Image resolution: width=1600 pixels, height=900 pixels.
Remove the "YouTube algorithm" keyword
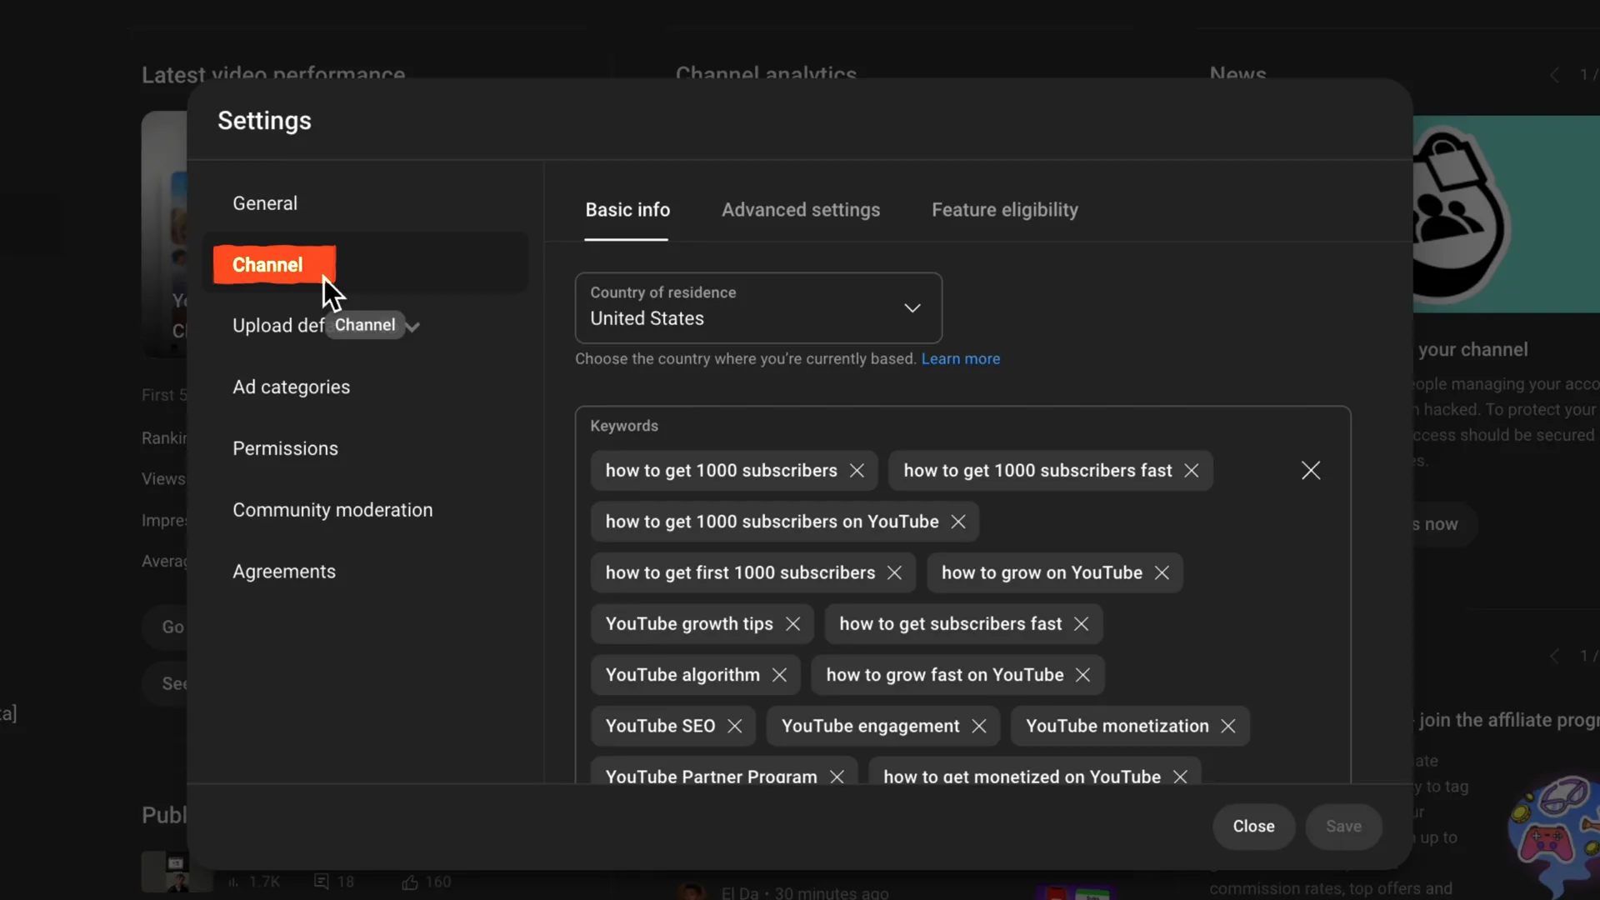click(x=779, y=675)
